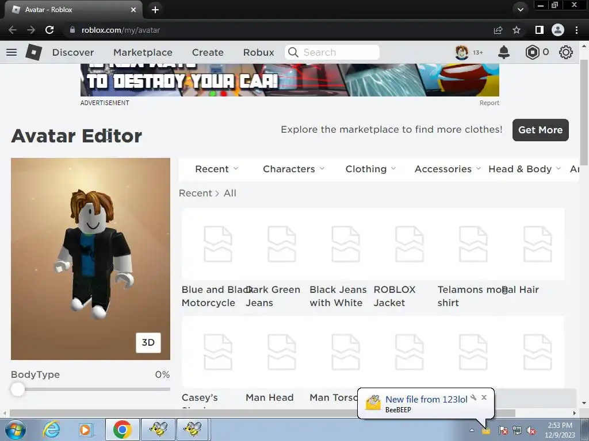Click the Recent breadcrumb link

click(x=196, y=193)
